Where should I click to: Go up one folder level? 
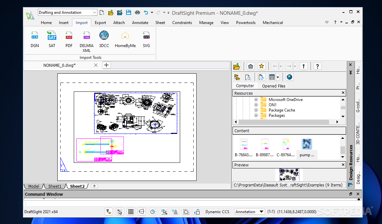pyautogui.click(x=304, y=66)
